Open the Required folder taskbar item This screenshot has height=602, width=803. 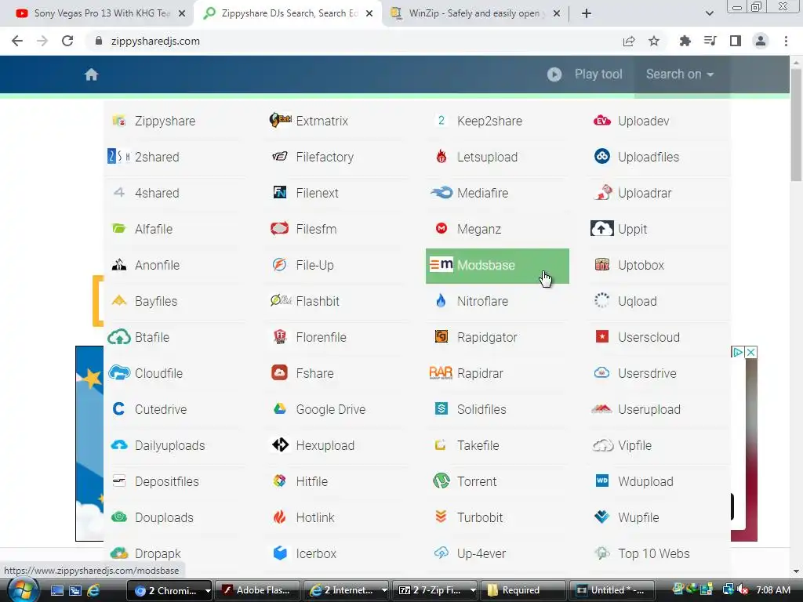[525, 590]
